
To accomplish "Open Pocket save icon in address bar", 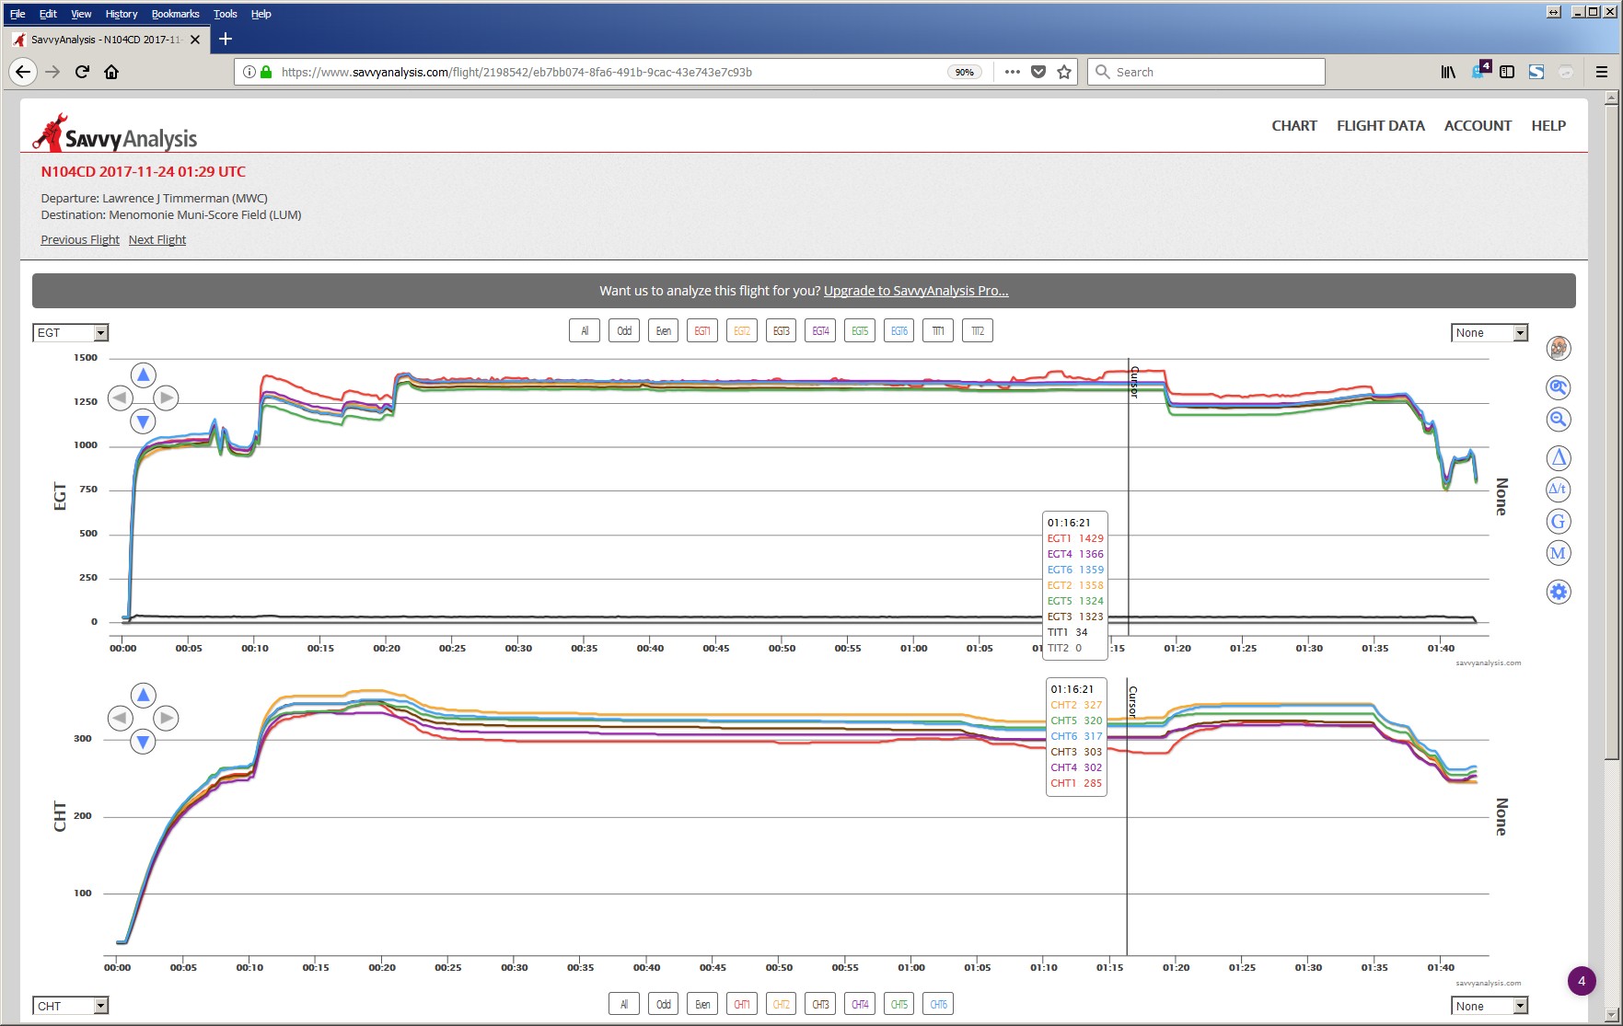I will [x=1038, y=72].
